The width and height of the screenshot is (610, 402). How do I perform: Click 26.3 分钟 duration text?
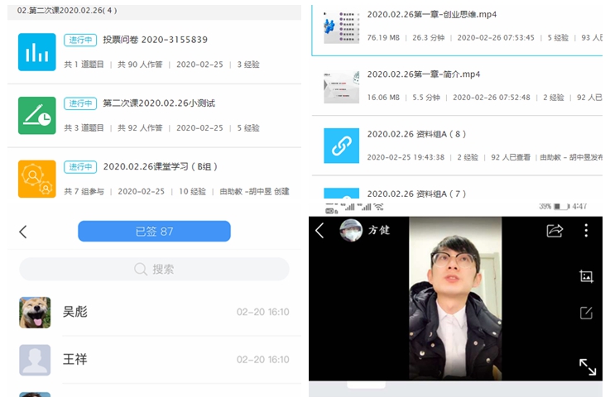pyautogui.click(x=428, y=38)
